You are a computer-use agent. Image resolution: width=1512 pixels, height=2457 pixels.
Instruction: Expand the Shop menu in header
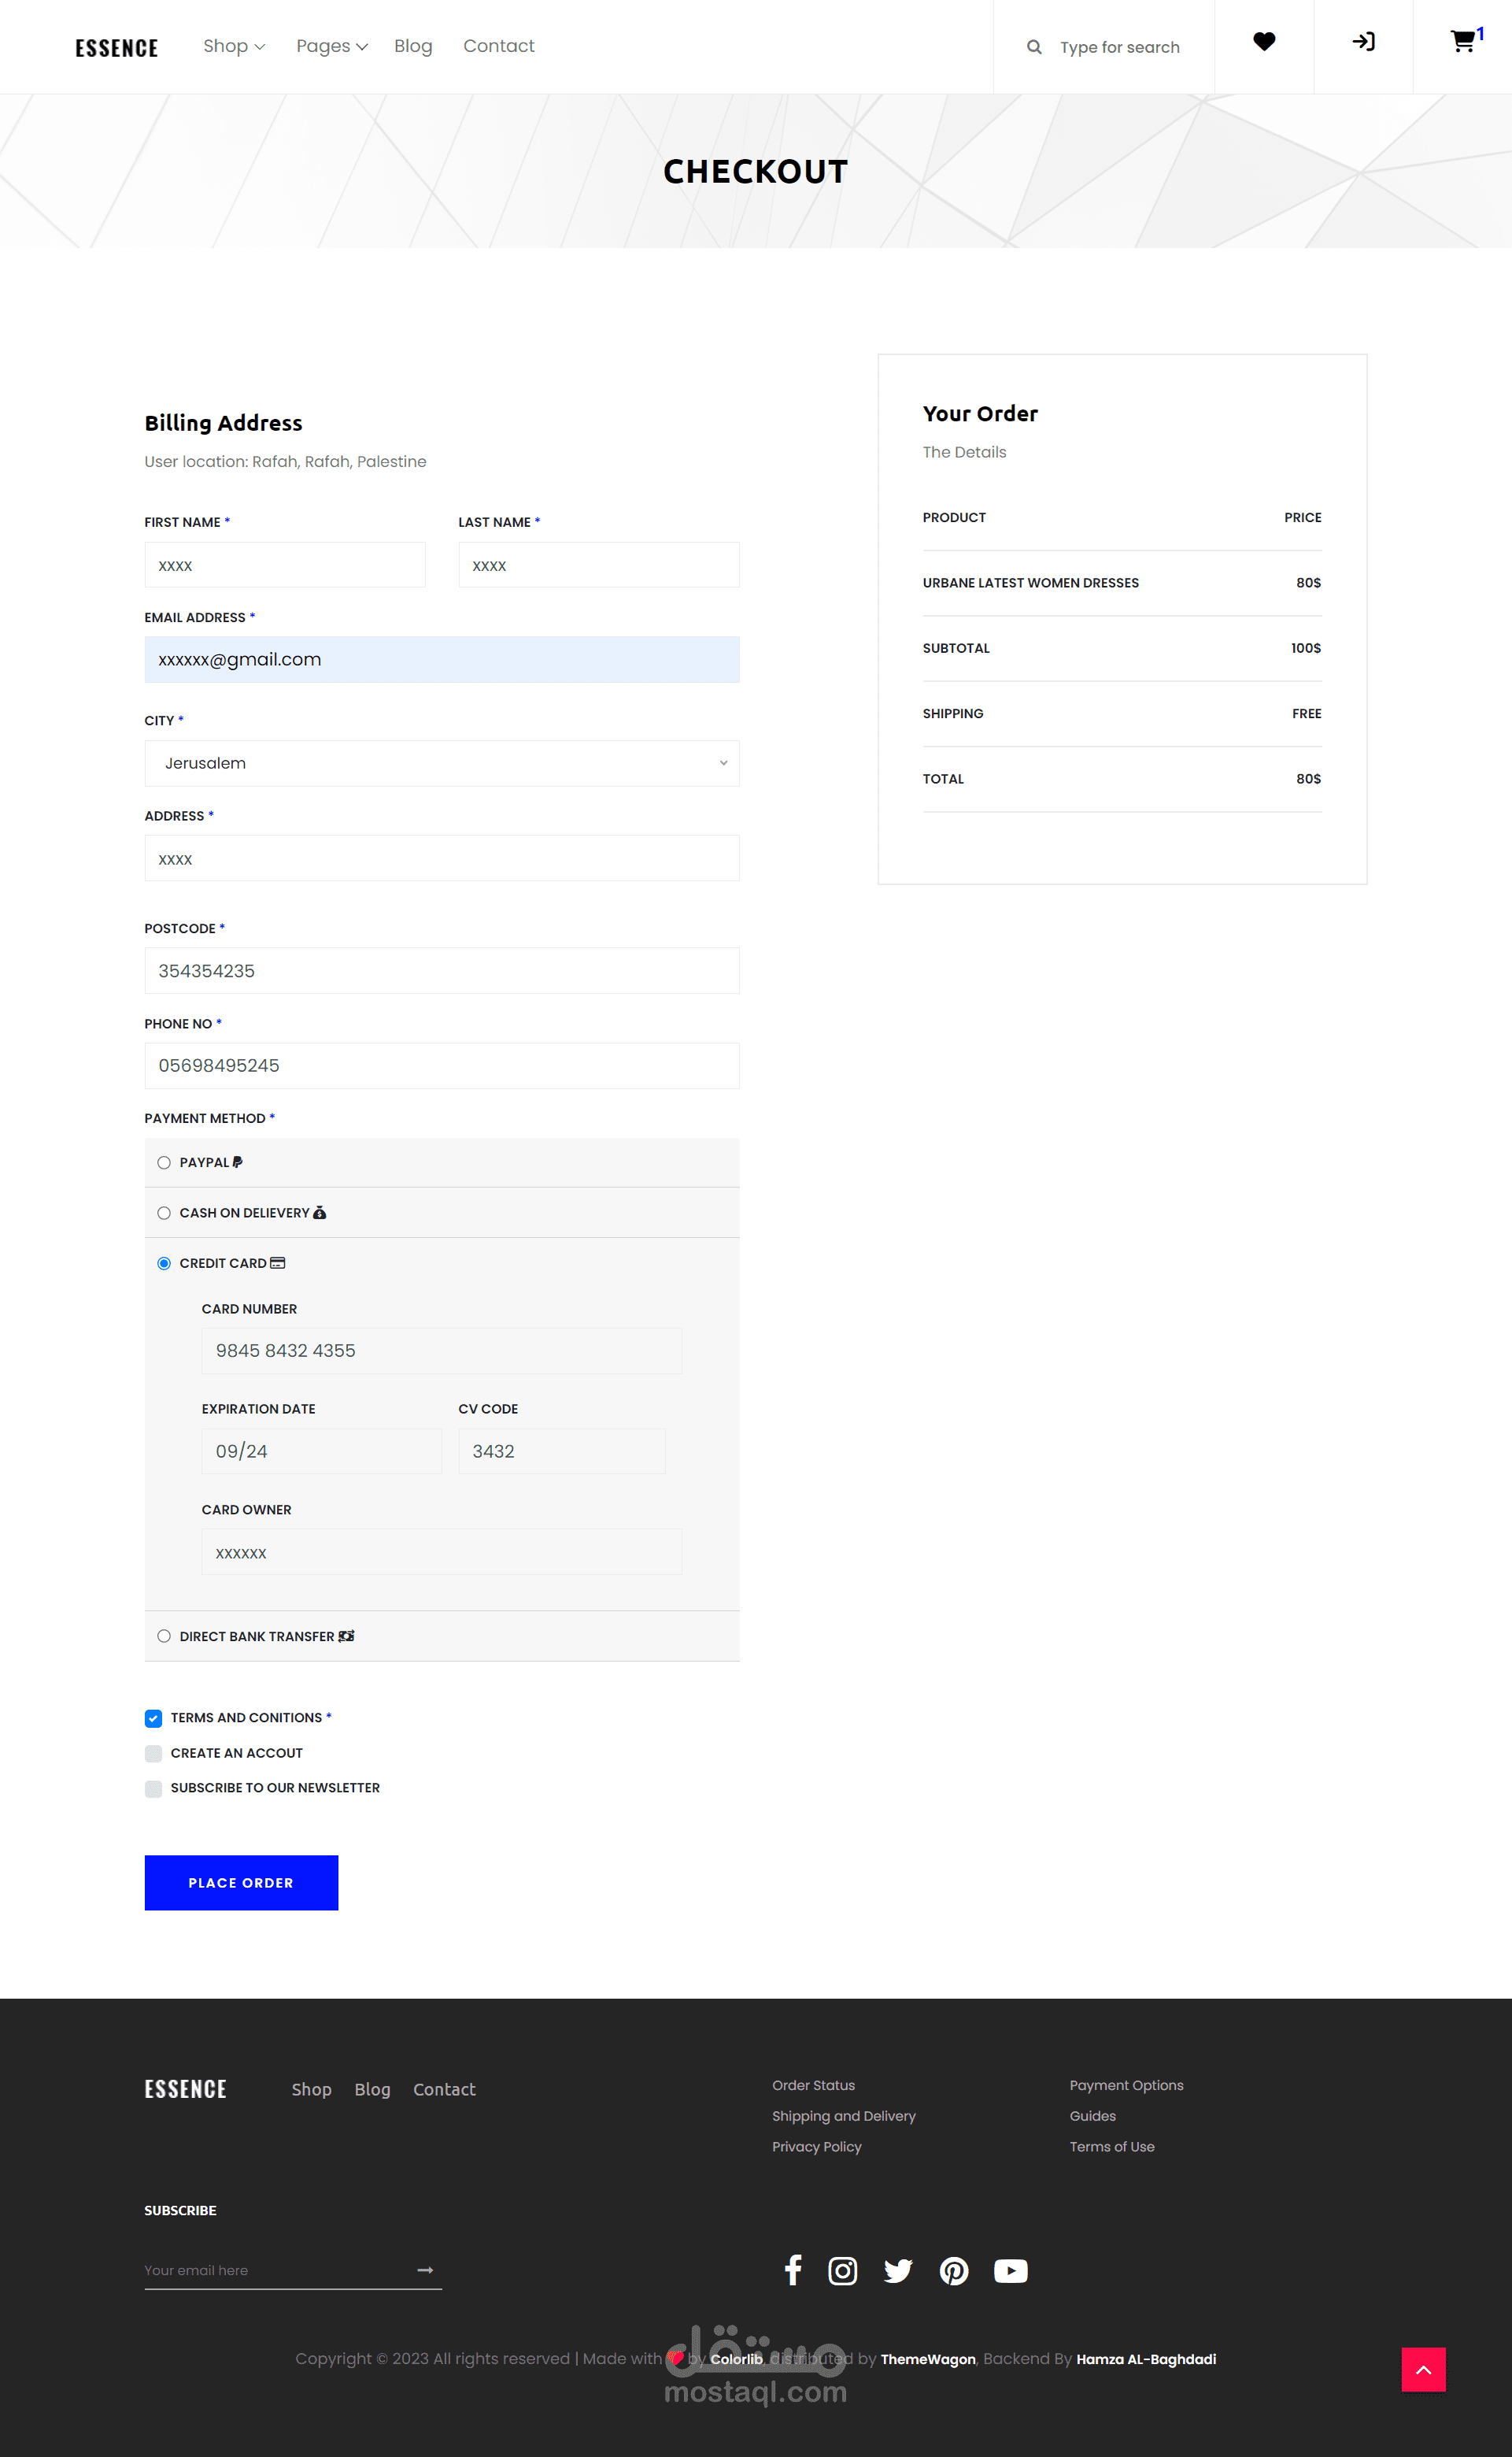coord(233,46)
